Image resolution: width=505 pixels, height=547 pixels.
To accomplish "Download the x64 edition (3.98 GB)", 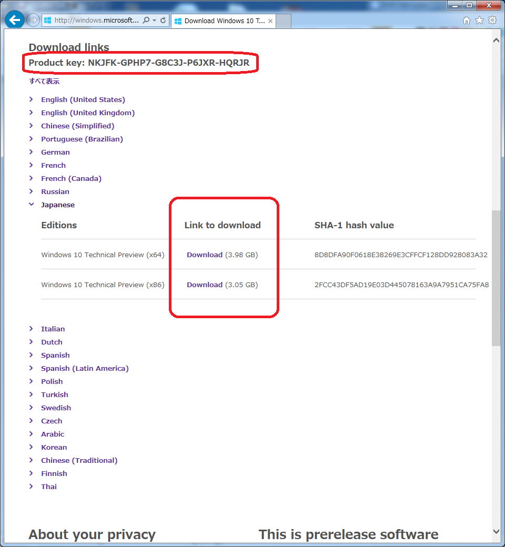I will pyautogui.click(x=205, y=255).
